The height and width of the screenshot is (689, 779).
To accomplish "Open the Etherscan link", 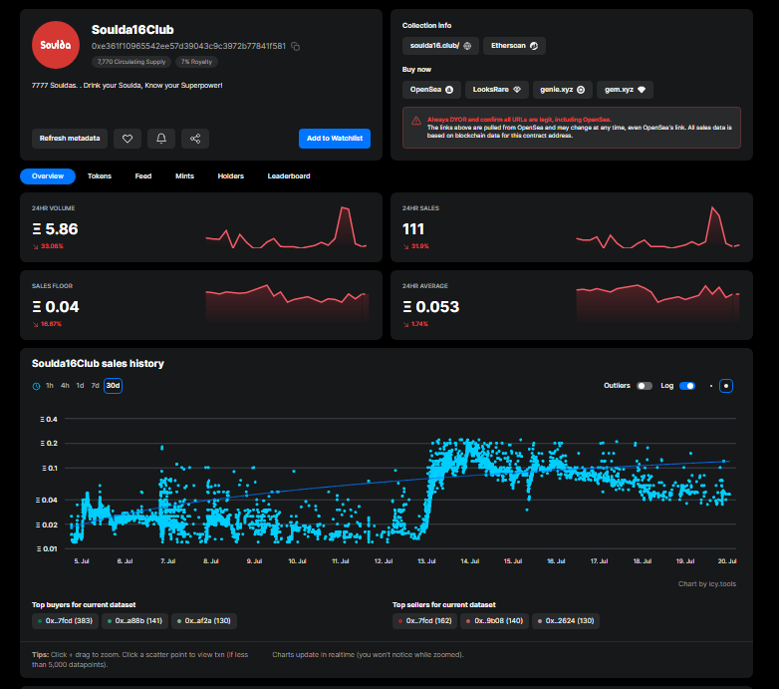I will 514,46.
